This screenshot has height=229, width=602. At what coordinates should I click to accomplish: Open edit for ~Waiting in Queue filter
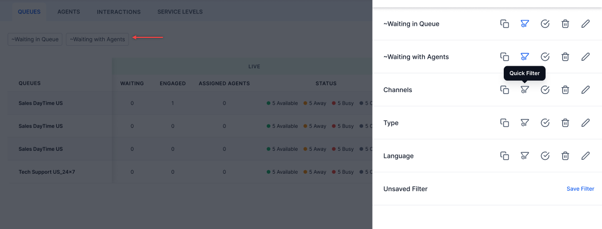coord(586,24)
